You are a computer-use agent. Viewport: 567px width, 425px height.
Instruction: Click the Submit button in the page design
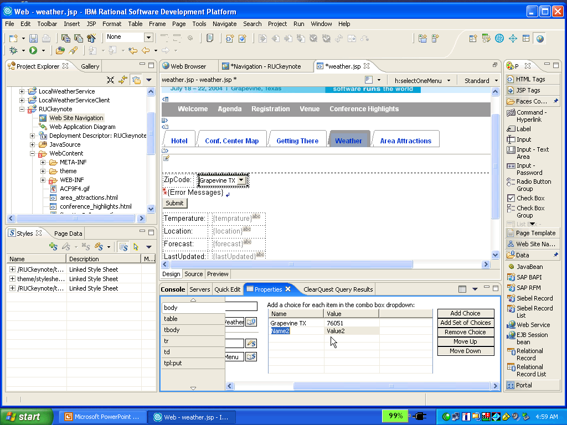tap(174, 203)
